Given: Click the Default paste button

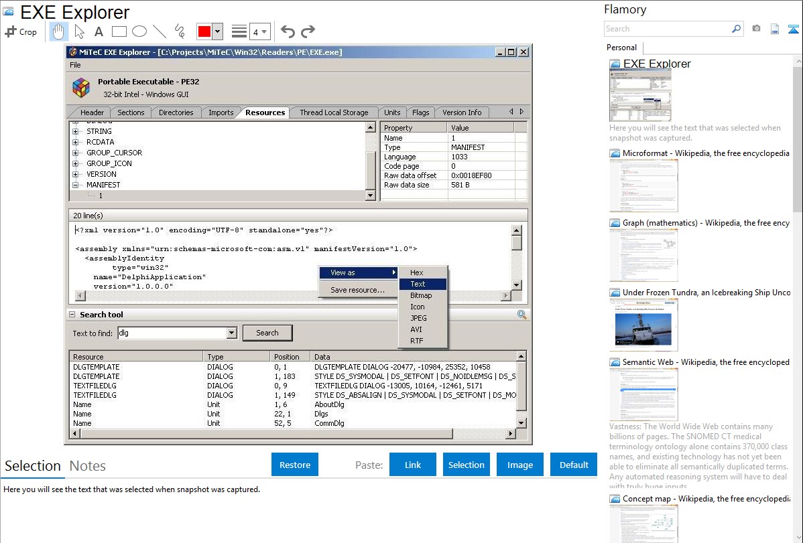Looking at the screenshot, I should pyautogui.click(x=574, y=465).
